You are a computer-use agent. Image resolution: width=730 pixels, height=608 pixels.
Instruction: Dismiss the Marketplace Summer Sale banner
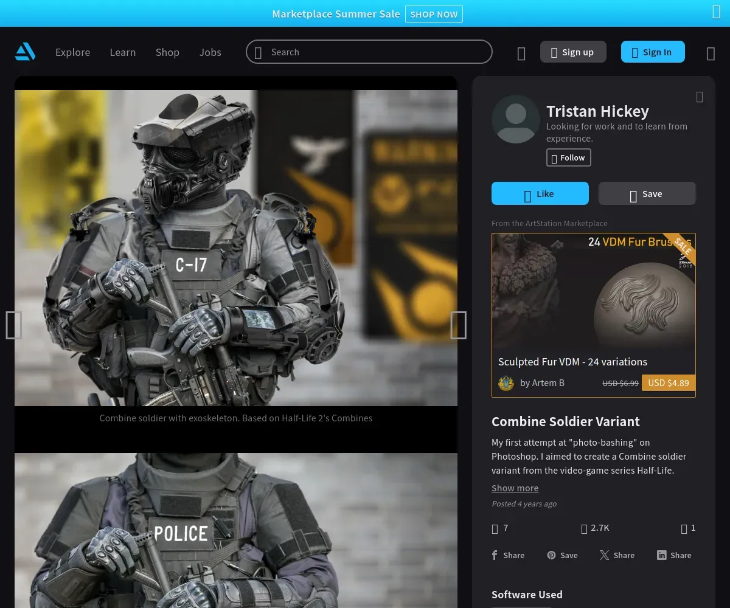click(716, 13)
